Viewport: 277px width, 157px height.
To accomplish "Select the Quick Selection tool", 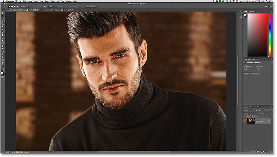I will click(x=2, y=21).
